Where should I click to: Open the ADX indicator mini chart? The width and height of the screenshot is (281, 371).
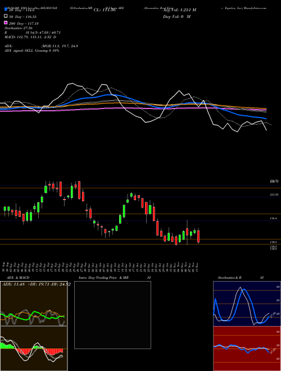(x=34, y=304)
